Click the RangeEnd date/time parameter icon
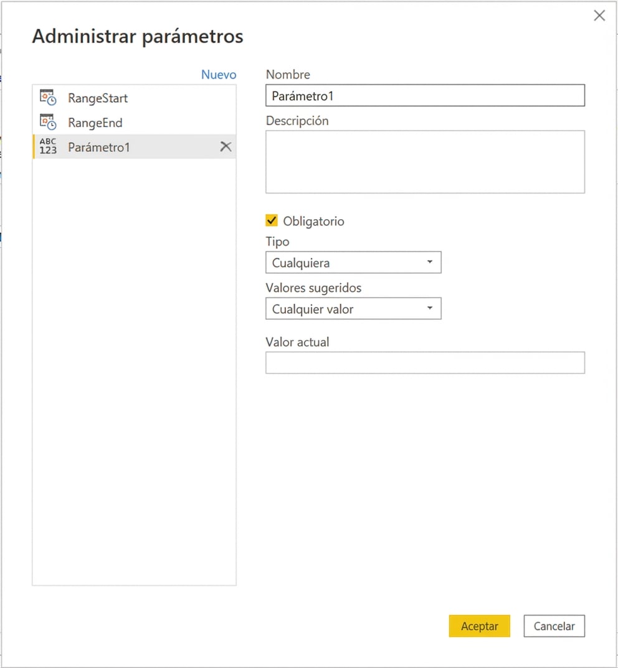This screenshot has width=618, height=668. coord(48,122)
